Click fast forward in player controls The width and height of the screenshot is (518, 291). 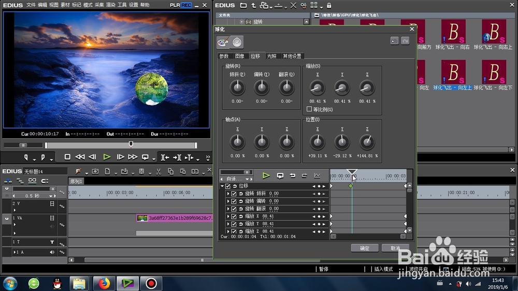pyautogui.click(x=133, y=157)
